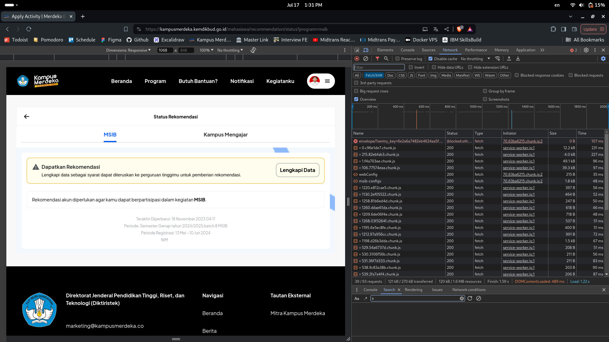This screenshot has width=609, height=342.
Task: Open DevTools customize three-dot menu
Action: coord(595,50)
